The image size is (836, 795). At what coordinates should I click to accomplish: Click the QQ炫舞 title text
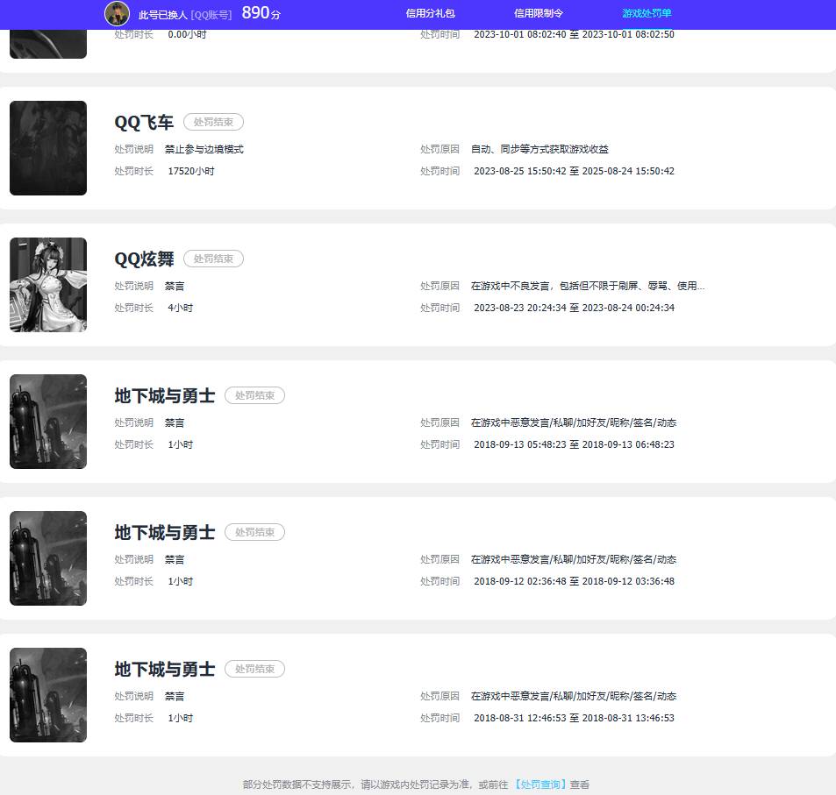pos(144,259)
